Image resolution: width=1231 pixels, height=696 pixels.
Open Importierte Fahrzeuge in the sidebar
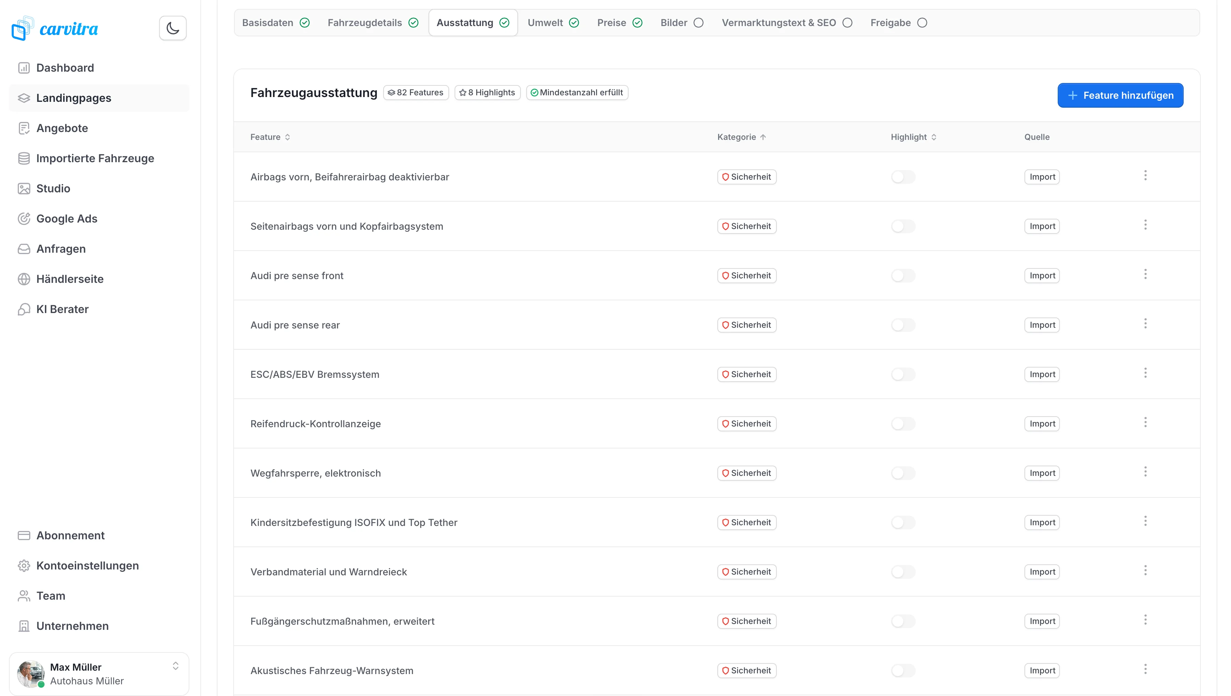pyautogui.click(x=99, y=158)
